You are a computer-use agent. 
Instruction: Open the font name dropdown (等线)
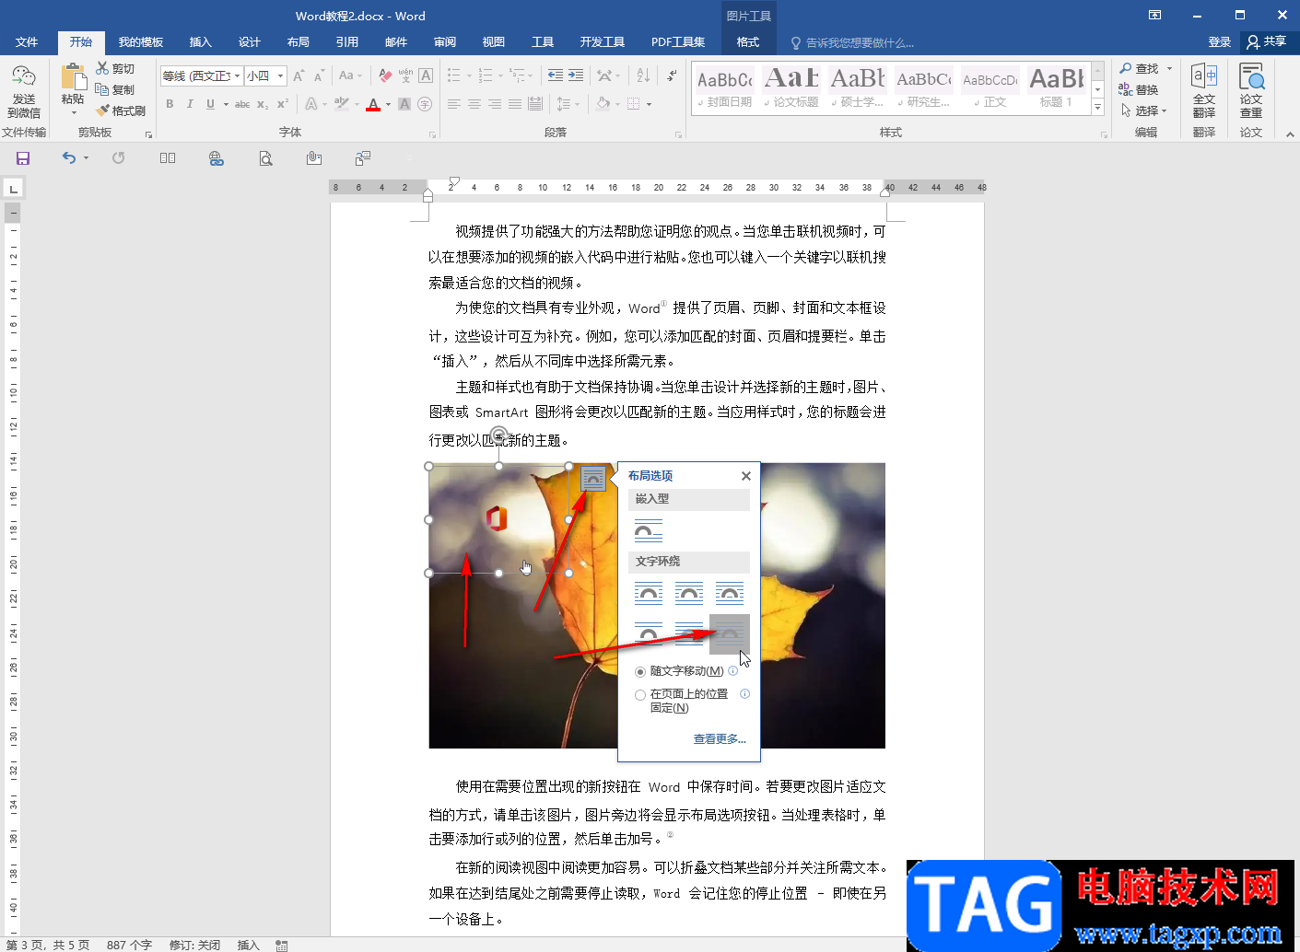point(237,75)
